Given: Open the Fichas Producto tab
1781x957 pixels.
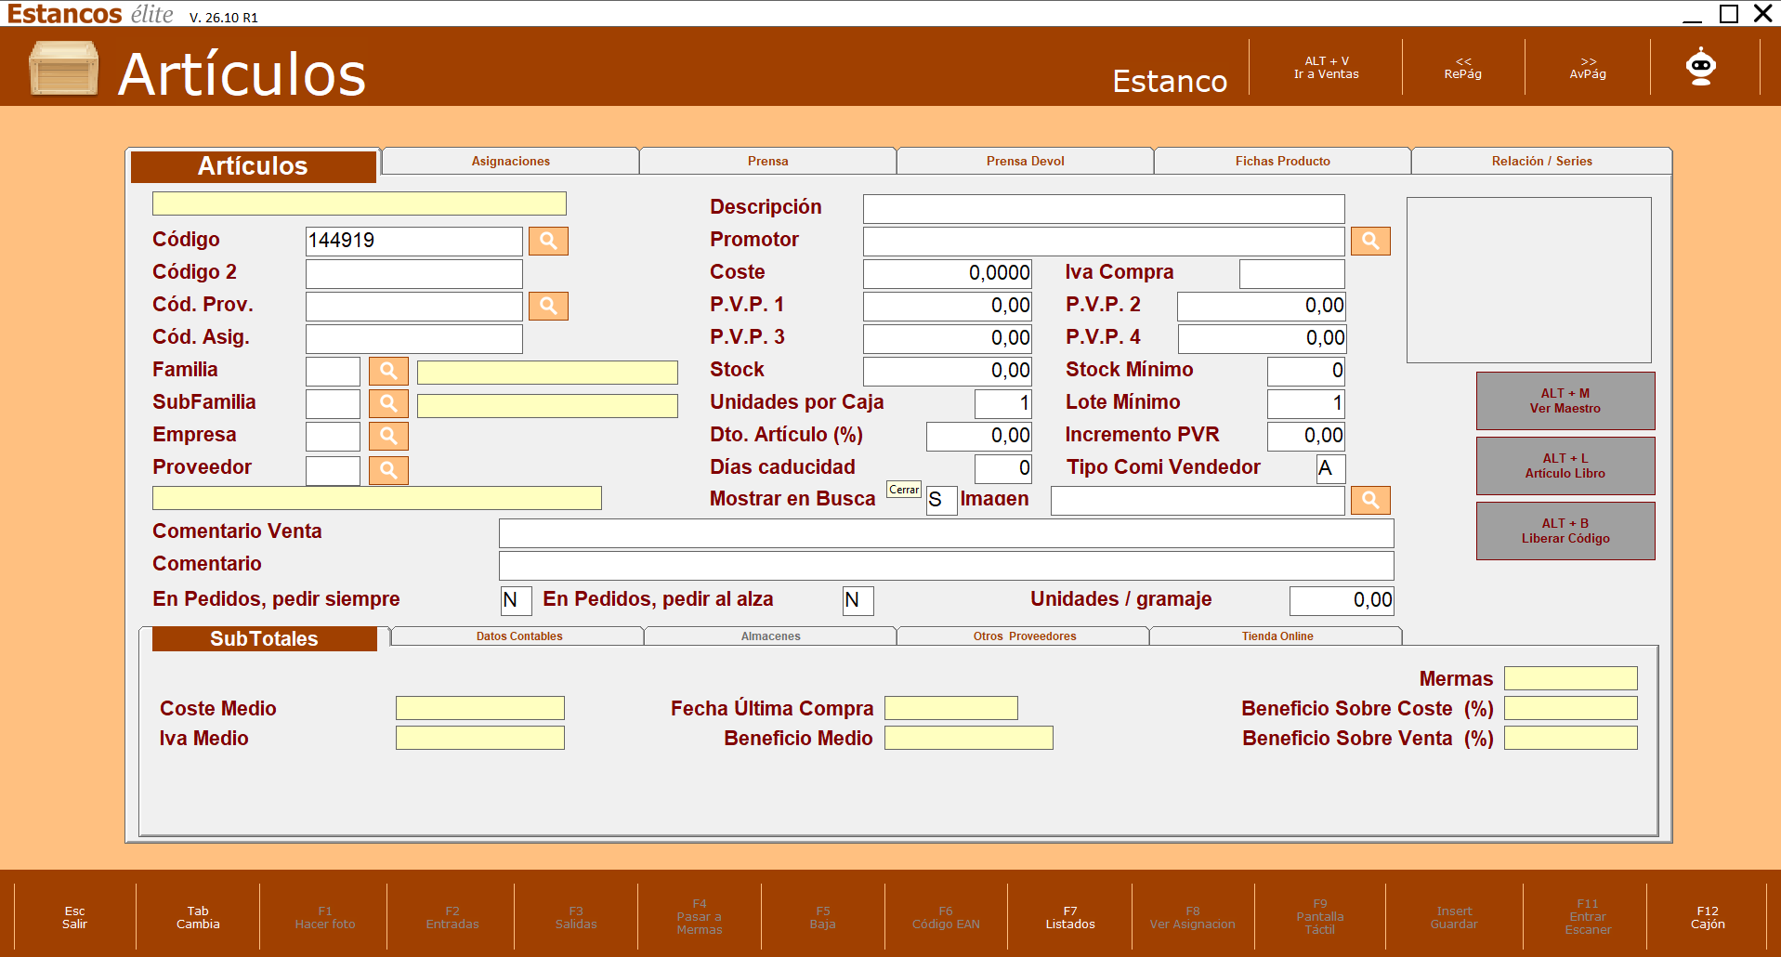Looking at the screenshot, I should tap(1282, 161).
